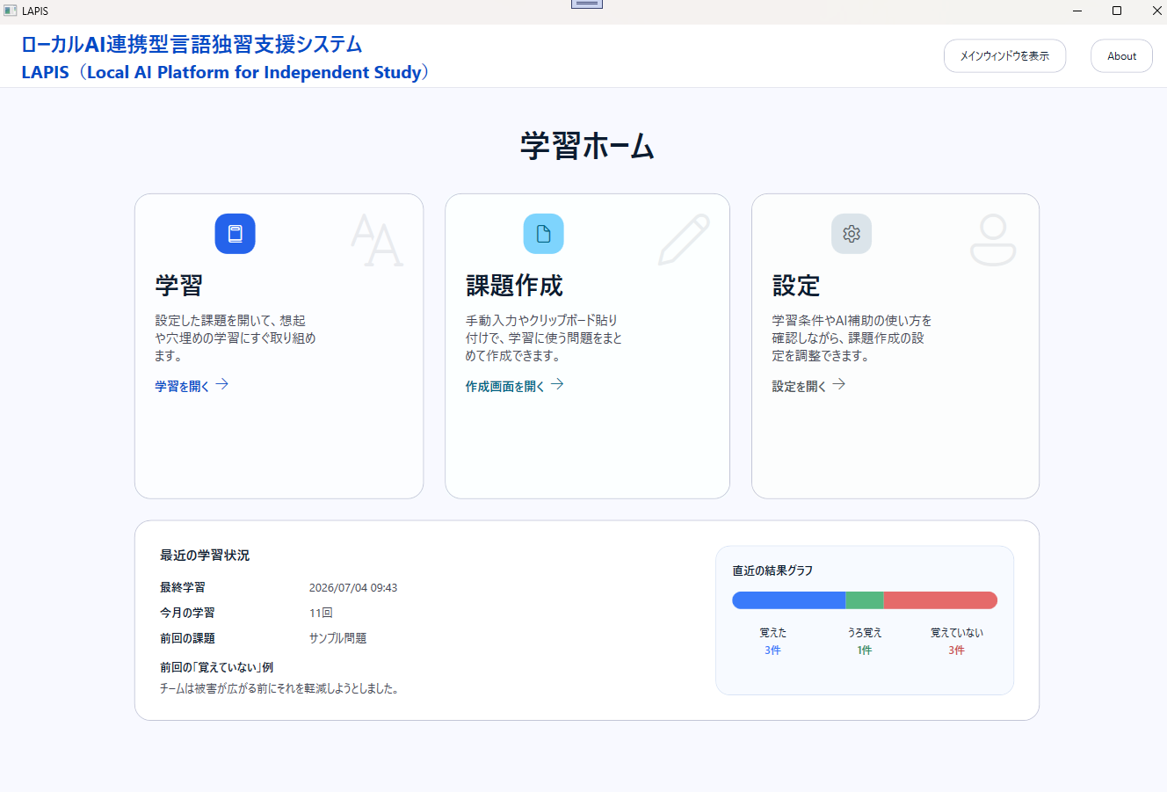Click the 課題作成 card description text
The height and width of the screenshot is (792, 1167).
click(544, 338)
